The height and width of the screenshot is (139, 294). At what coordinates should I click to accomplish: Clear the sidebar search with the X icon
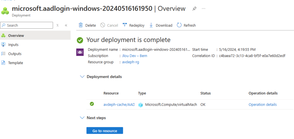(x=57, y=25)
